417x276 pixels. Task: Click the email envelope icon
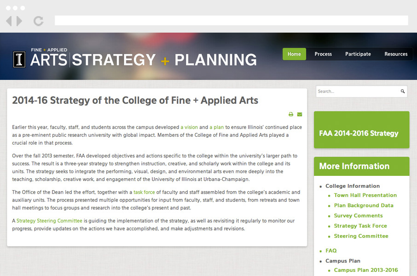pos(300,114)
